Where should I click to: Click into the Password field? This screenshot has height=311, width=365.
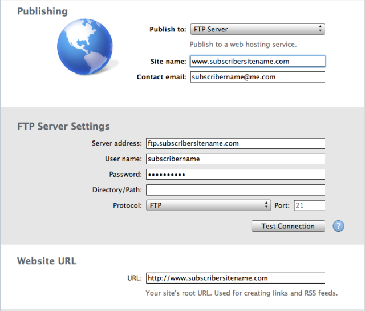point(236,174)
